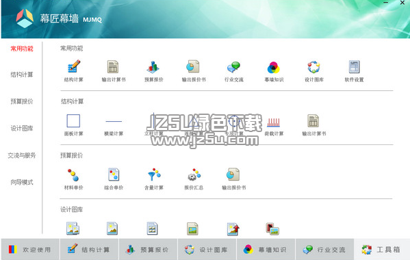The height and width of the screenshot is (260, 410).
Task: Select 常用功能 in left sidebar
Action: pyautogui.click(x=22, y=49)
